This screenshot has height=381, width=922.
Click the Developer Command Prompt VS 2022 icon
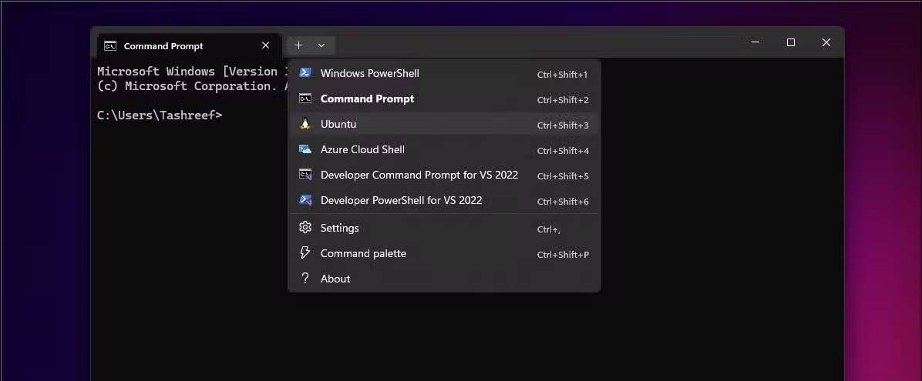305,175
